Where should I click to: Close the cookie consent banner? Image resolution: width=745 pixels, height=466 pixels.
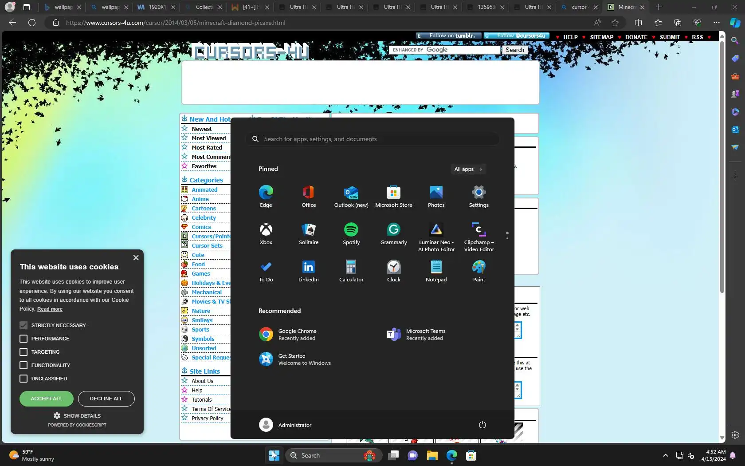point(136,257)
